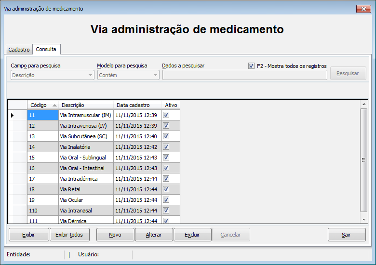
Task: Click the Cancelar button
Action: [x=231, y=235]
